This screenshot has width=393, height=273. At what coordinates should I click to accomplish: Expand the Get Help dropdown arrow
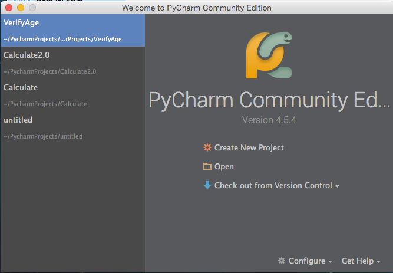click(x=378, y=262)
